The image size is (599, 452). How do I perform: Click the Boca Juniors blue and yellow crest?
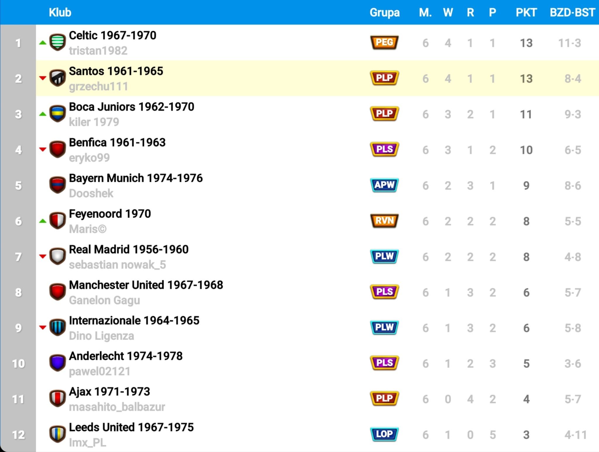[57, 114]
